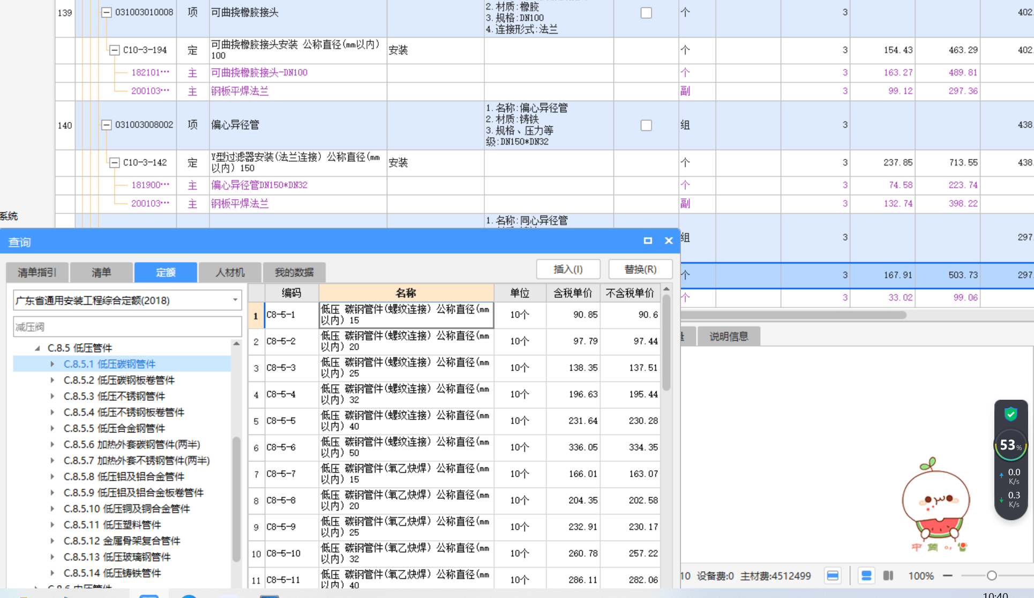Collapse row 031003008002 with its minus box
1034x598 pixels.
(x=107, y=125)
